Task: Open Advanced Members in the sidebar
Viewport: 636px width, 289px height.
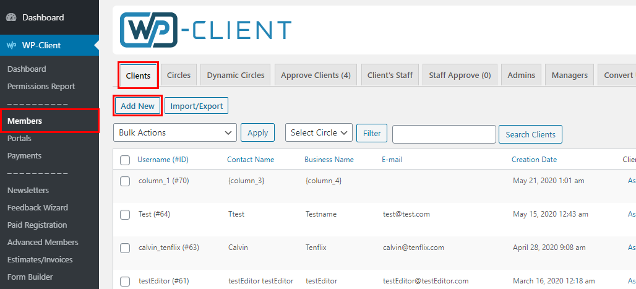Action: (43, 243)
